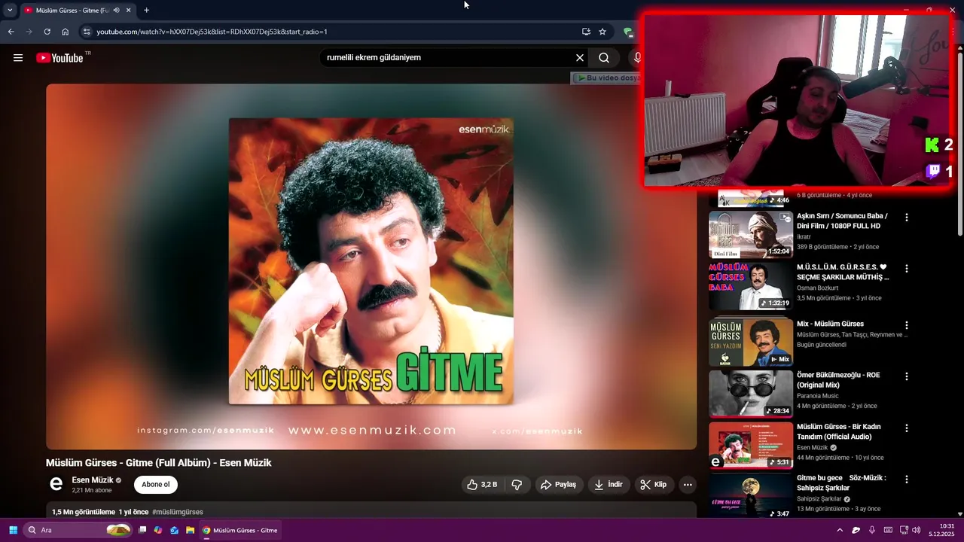Open options for Osman Bozkurt video
The height and width of the screenshot is (542, 964).
pos(907,268)
